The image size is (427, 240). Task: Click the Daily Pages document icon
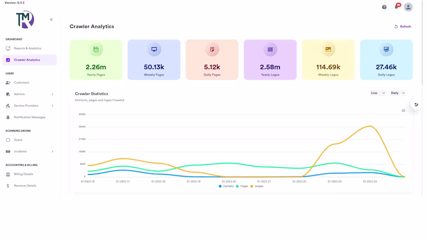point(212,50)
